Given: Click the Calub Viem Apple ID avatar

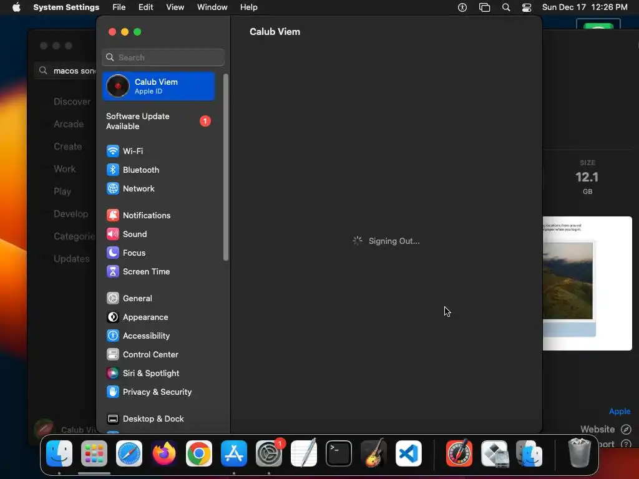Looking at the screenshot, I should tap(118, 86).
